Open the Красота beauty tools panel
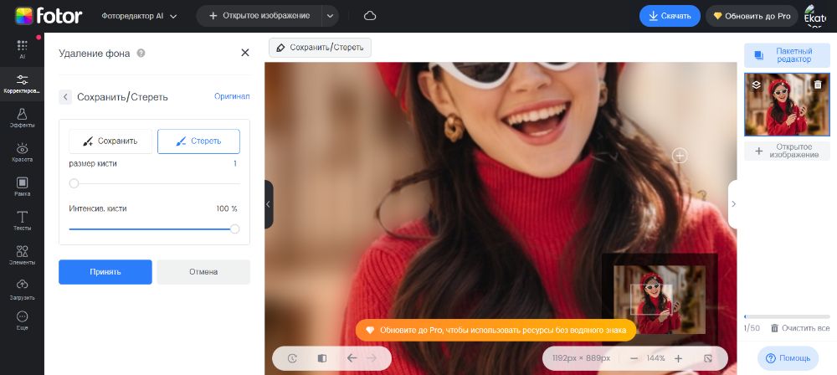 click(x=22, y=152)
